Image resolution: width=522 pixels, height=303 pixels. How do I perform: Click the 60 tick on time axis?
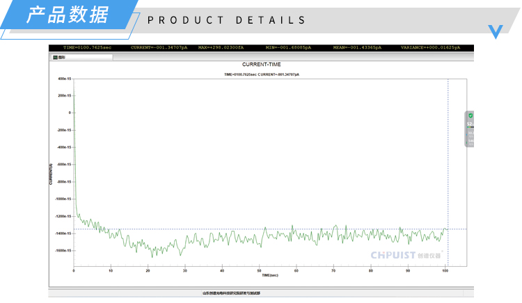[x=296, y=271]
